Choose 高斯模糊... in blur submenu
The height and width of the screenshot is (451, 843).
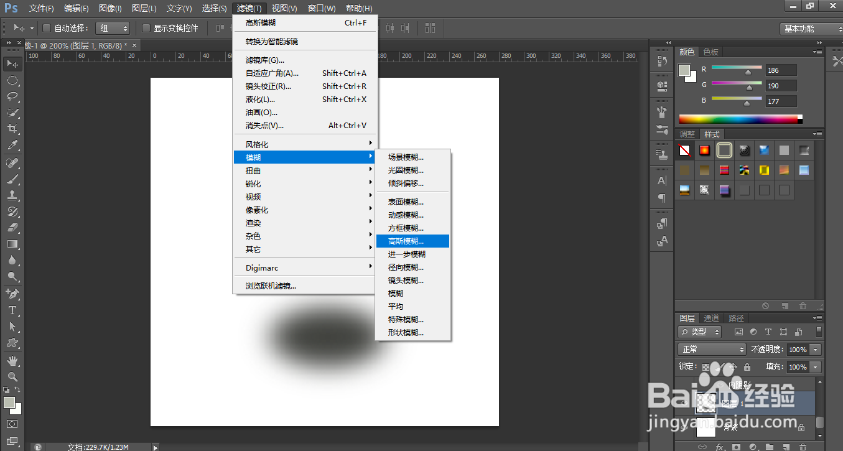[x=412, y=241]
